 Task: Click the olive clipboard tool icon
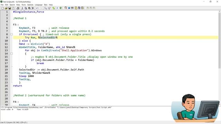click(83, 8)
